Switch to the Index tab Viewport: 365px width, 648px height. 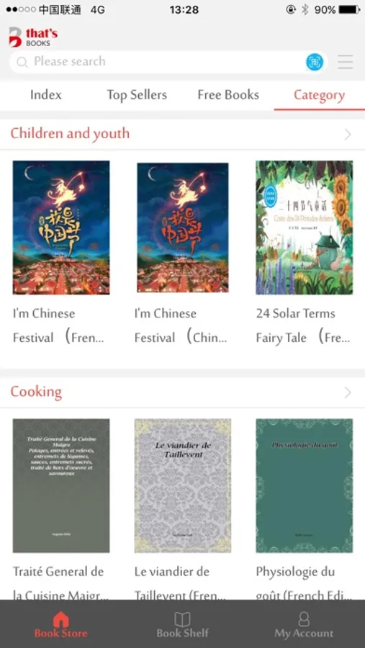[x=46, y=95]
